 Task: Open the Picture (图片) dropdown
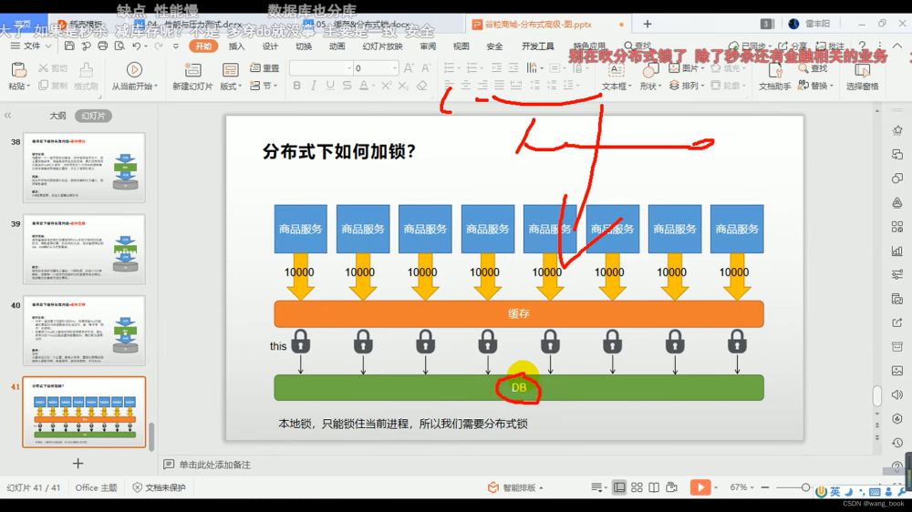pos(688,68)
